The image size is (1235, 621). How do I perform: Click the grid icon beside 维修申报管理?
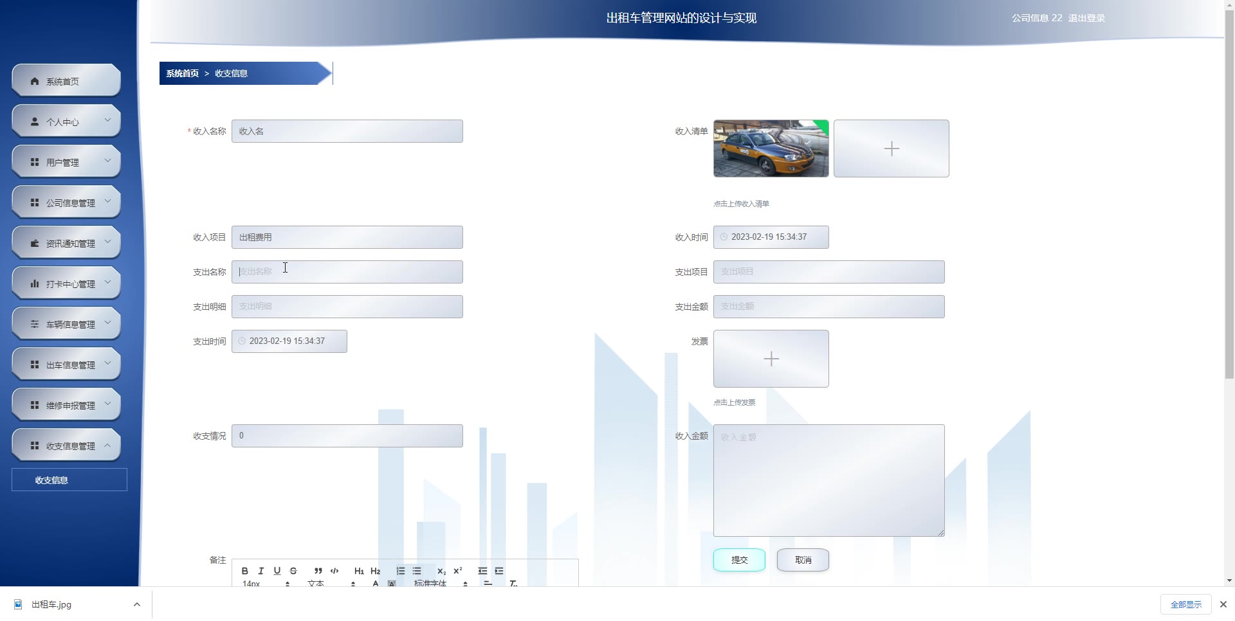[35, 405]
